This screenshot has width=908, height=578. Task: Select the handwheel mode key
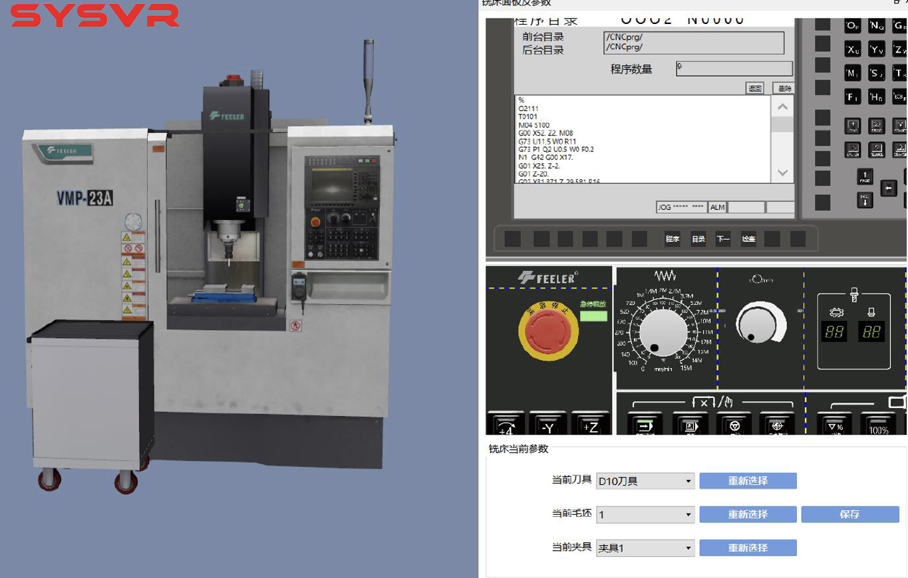[734, 424]
